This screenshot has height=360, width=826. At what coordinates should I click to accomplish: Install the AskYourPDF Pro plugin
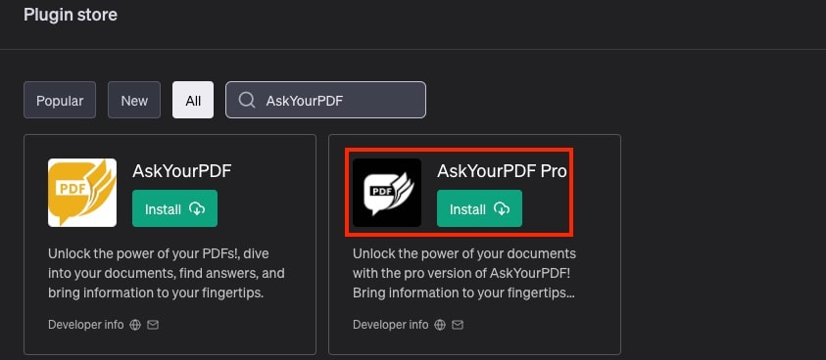479,208
